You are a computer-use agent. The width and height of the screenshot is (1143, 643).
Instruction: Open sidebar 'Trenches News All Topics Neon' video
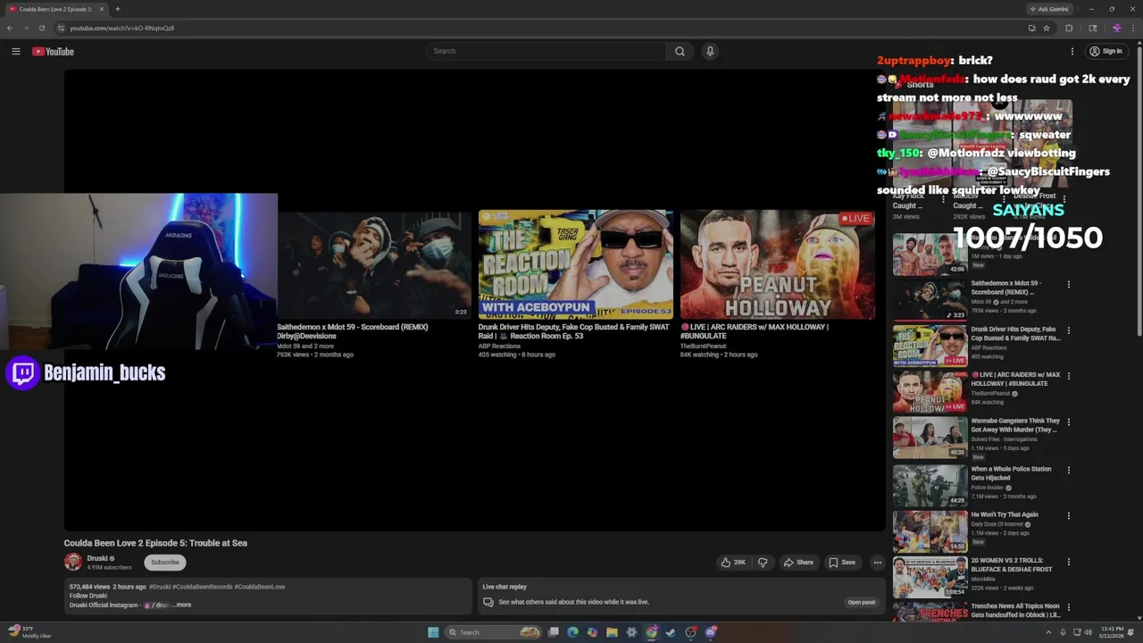[1015, 610]
